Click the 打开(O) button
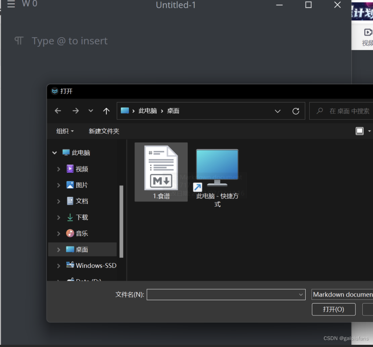The image size is (373, 347). tap(333, 309)
